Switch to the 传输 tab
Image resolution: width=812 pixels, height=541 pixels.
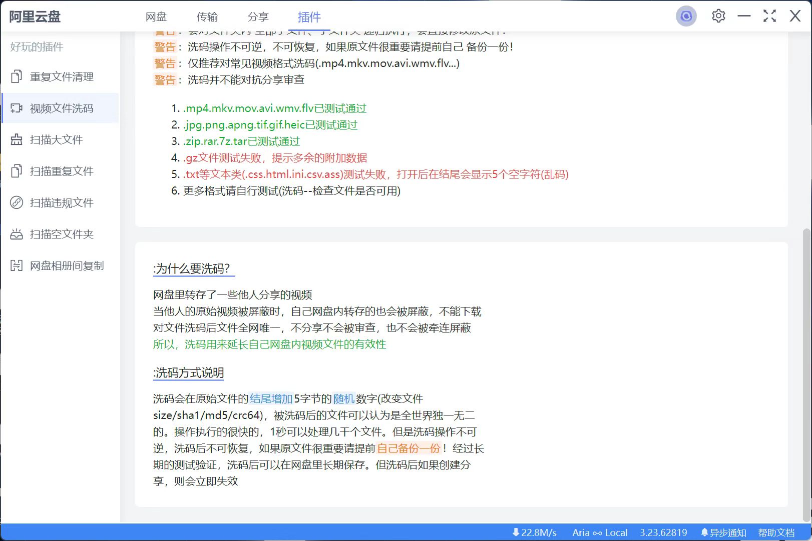click(207, 17)
